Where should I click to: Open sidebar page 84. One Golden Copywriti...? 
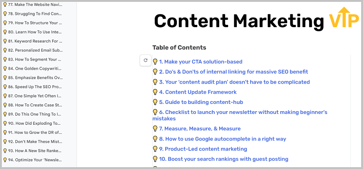(32, 69)
